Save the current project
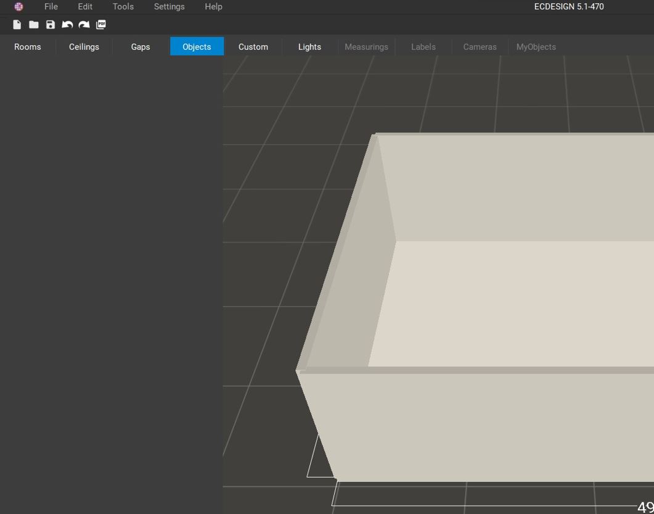 point(50,25)
